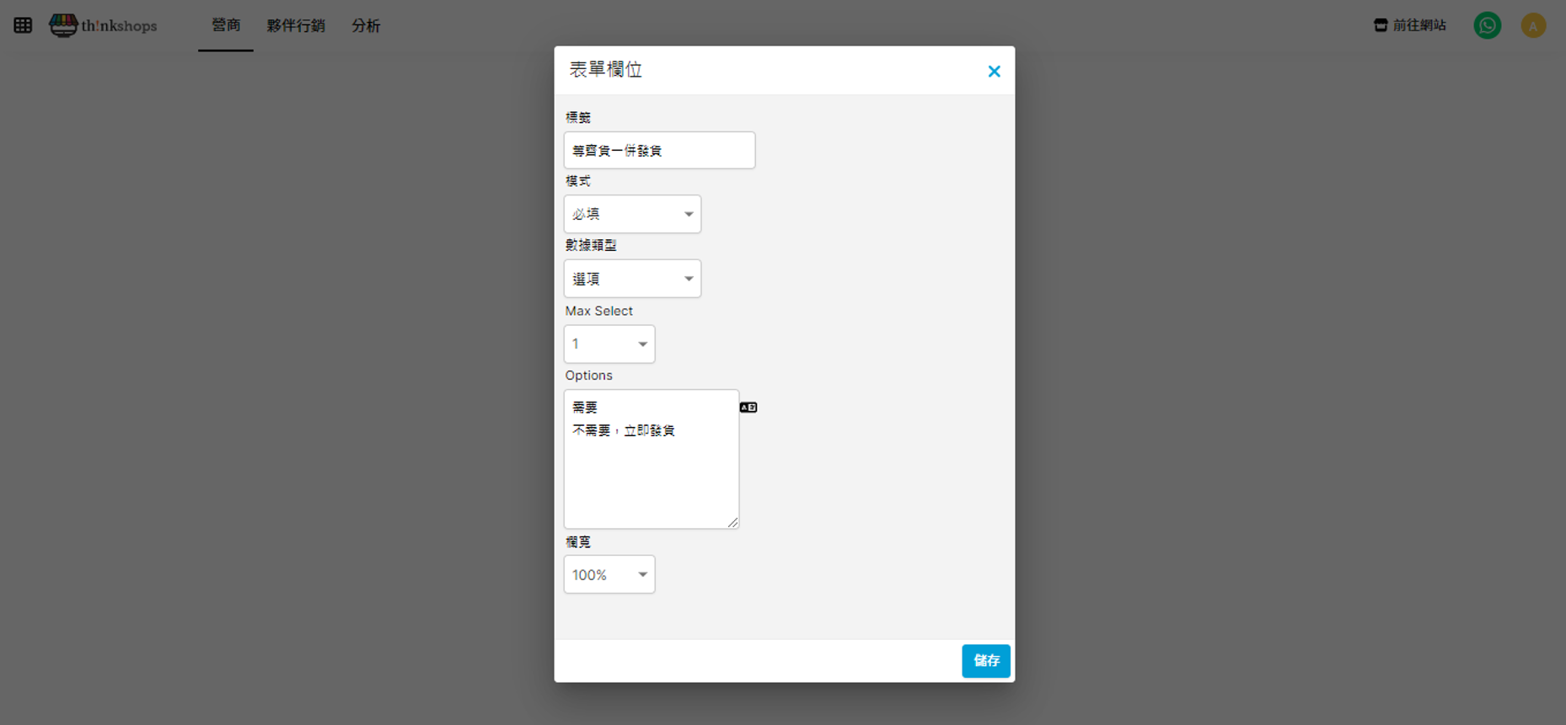Follow the 前往網站 link

click(x=1410, y=25)
